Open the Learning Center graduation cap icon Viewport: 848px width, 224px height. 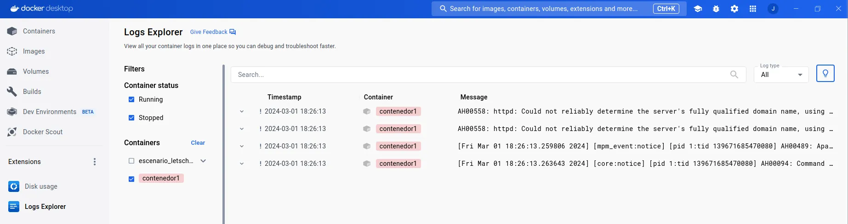pyautogui.click(x=698, y=9)
